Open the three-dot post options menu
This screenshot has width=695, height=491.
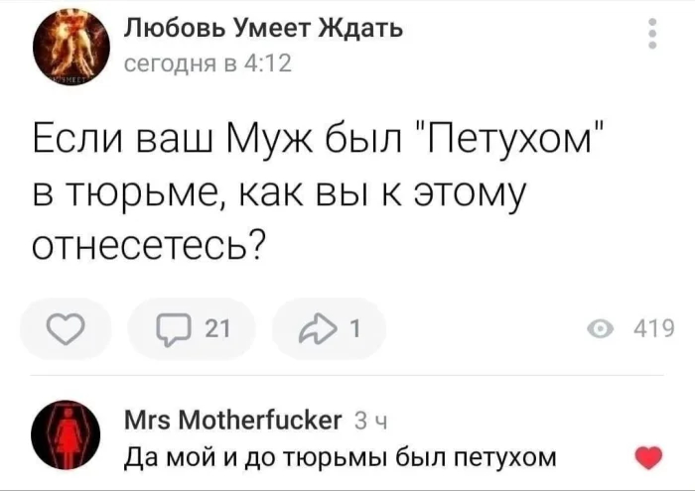pyautogui.click(x=652, y=33)
